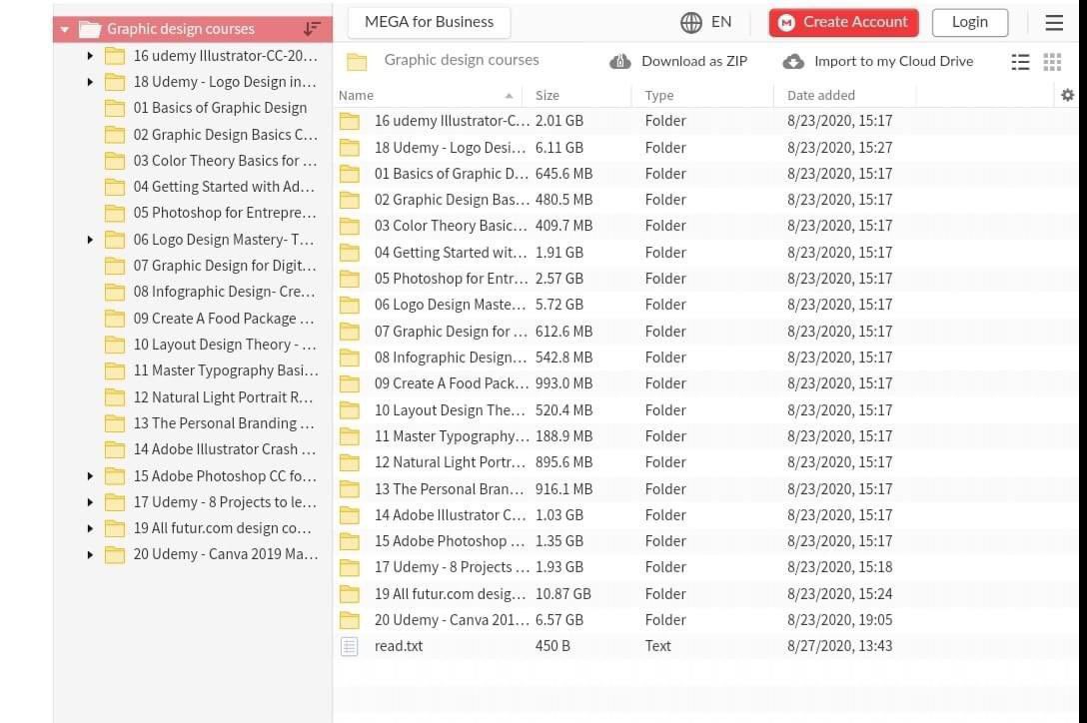
Task: Expand 17 Udemy - 8 Projects tree node
Action: coord(90,502)
